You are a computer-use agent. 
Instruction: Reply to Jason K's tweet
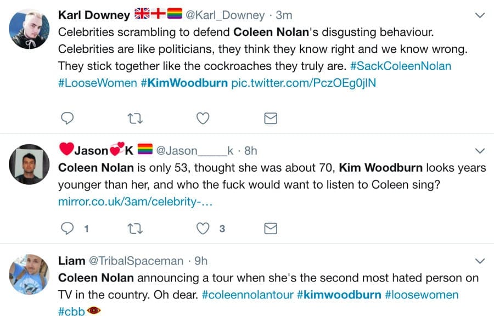point(66,228)
